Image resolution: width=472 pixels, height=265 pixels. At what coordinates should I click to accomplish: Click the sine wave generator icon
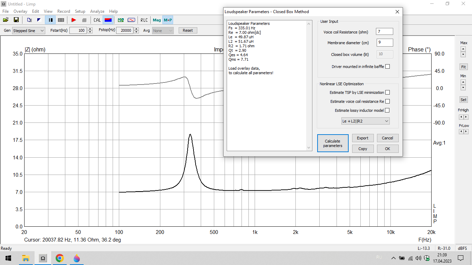point(131,20)
